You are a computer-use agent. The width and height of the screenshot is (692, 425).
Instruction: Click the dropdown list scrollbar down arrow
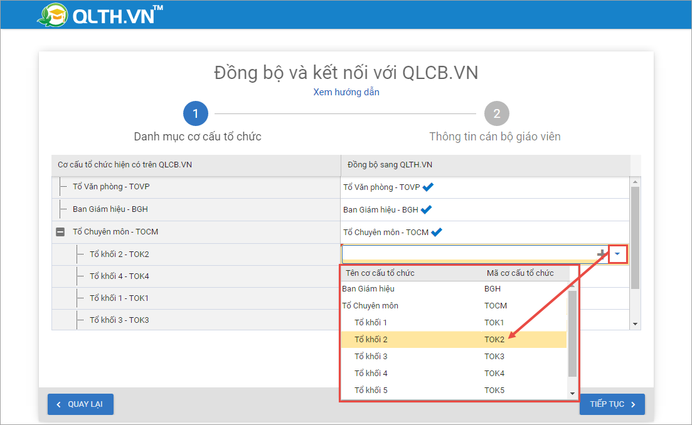[x=572, y=394]
